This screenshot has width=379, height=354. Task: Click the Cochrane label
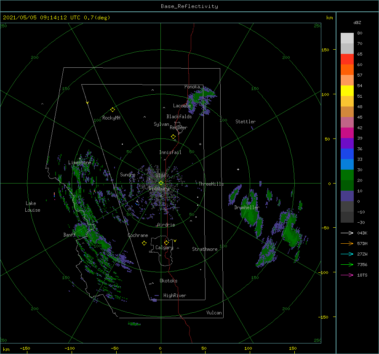[138, 235]
